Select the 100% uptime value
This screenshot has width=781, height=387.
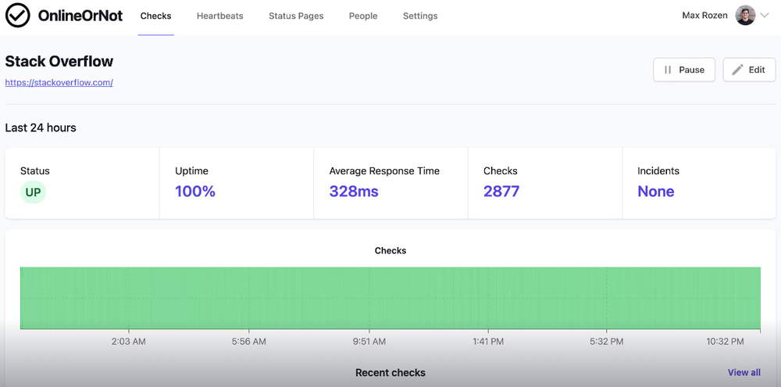(x=194, y=192)
